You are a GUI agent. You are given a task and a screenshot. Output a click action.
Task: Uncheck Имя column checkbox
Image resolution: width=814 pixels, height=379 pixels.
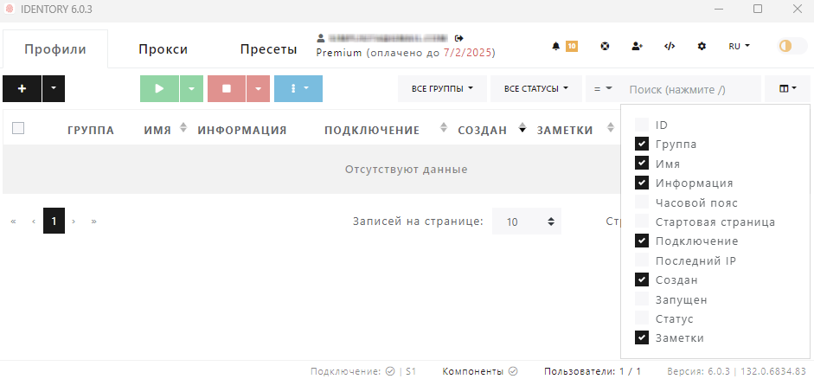642,163
